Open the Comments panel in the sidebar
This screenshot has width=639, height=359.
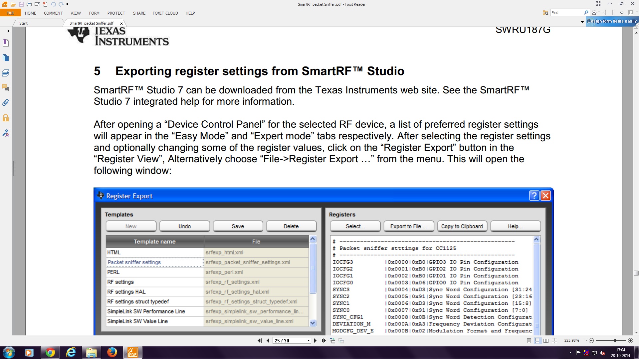pyautogui.click(x=6, y=88)
